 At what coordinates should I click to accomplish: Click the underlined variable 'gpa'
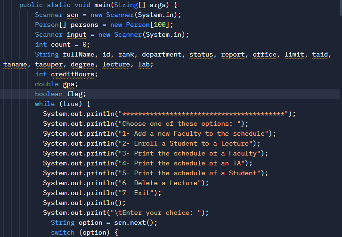click(x=69, y=84)
